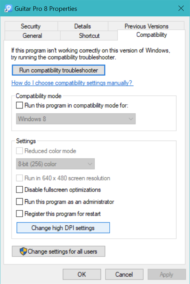Open the Details tab

[x=83, y=26]
